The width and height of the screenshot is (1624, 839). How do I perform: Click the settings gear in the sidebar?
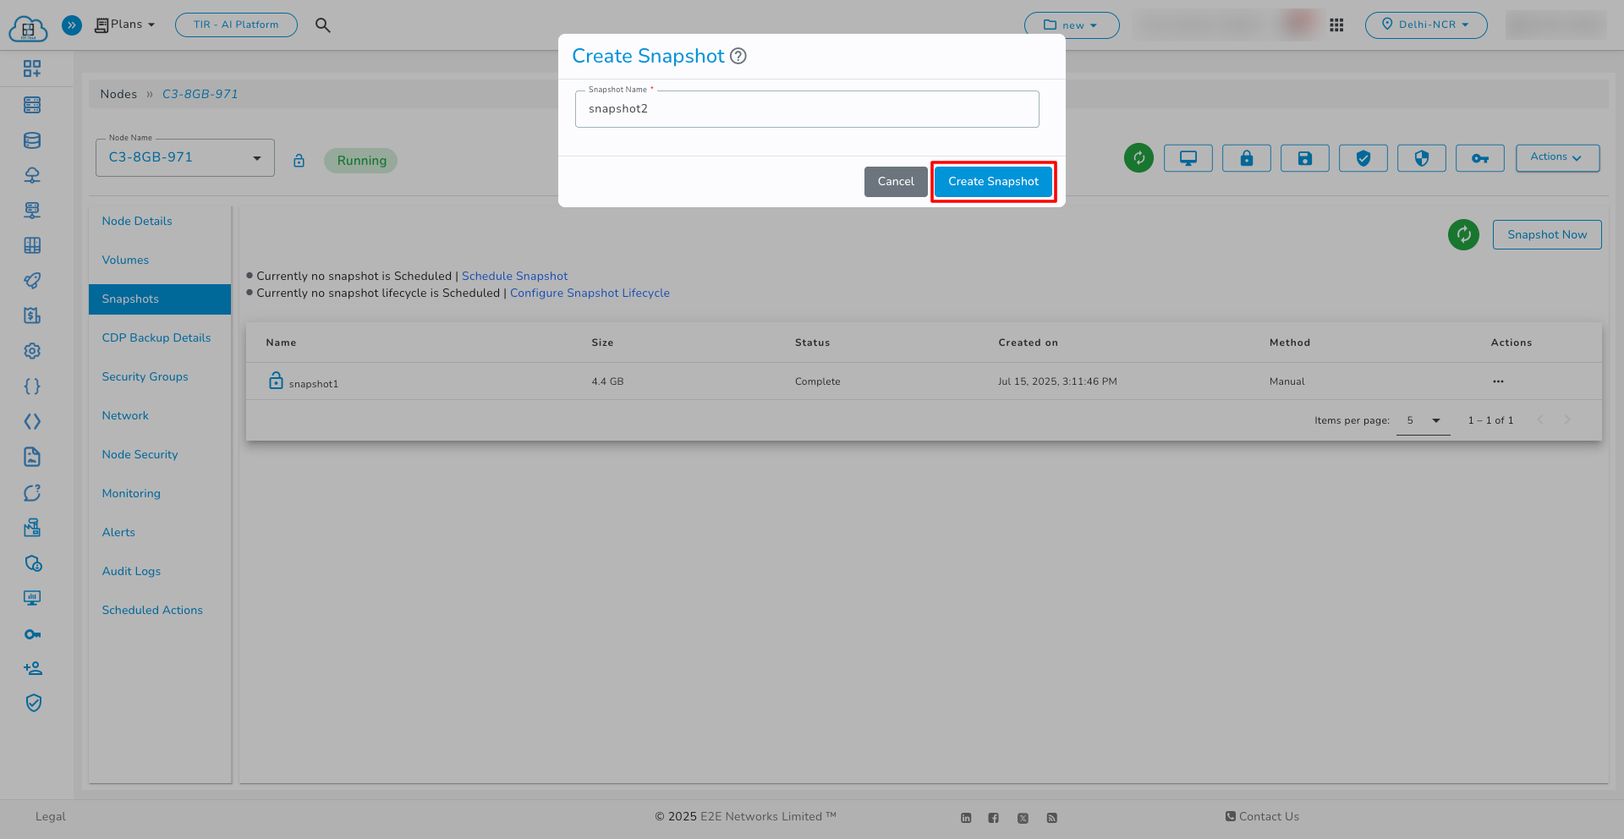[x=32, y=350]
